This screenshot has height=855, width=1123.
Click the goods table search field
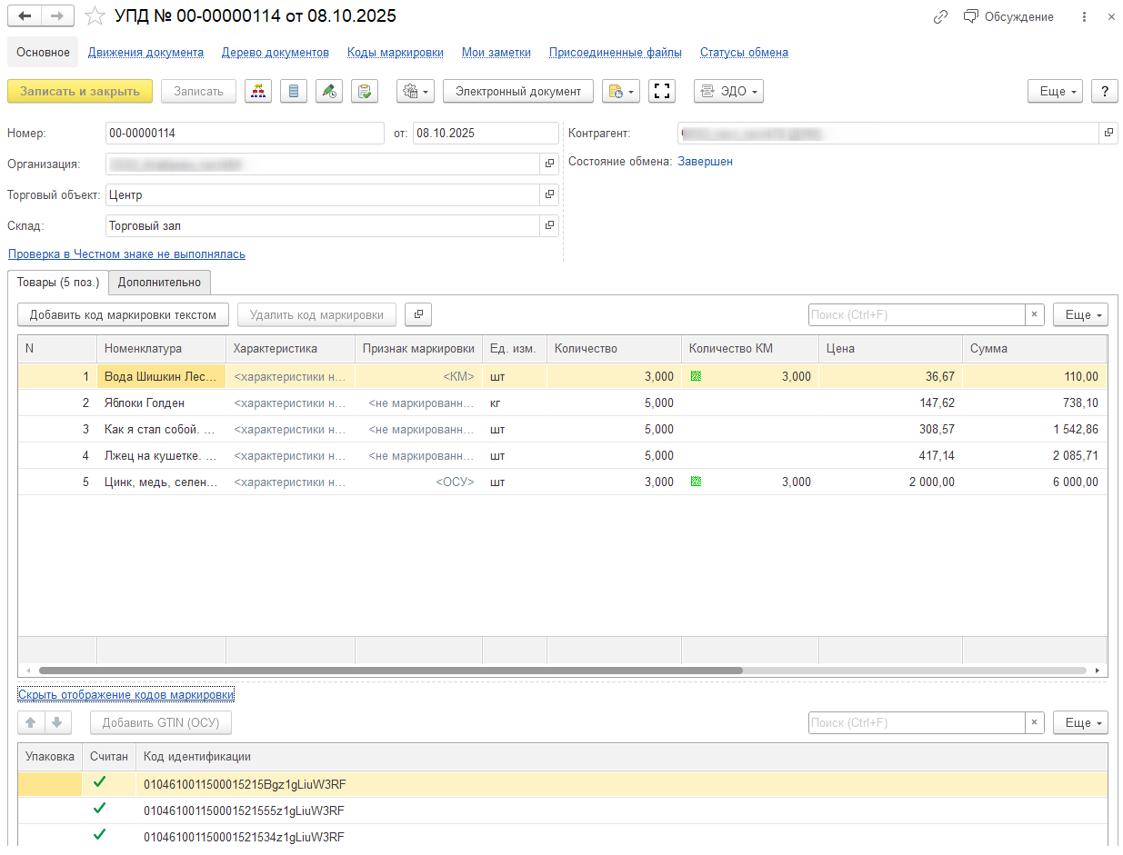(x=917, y=314)
